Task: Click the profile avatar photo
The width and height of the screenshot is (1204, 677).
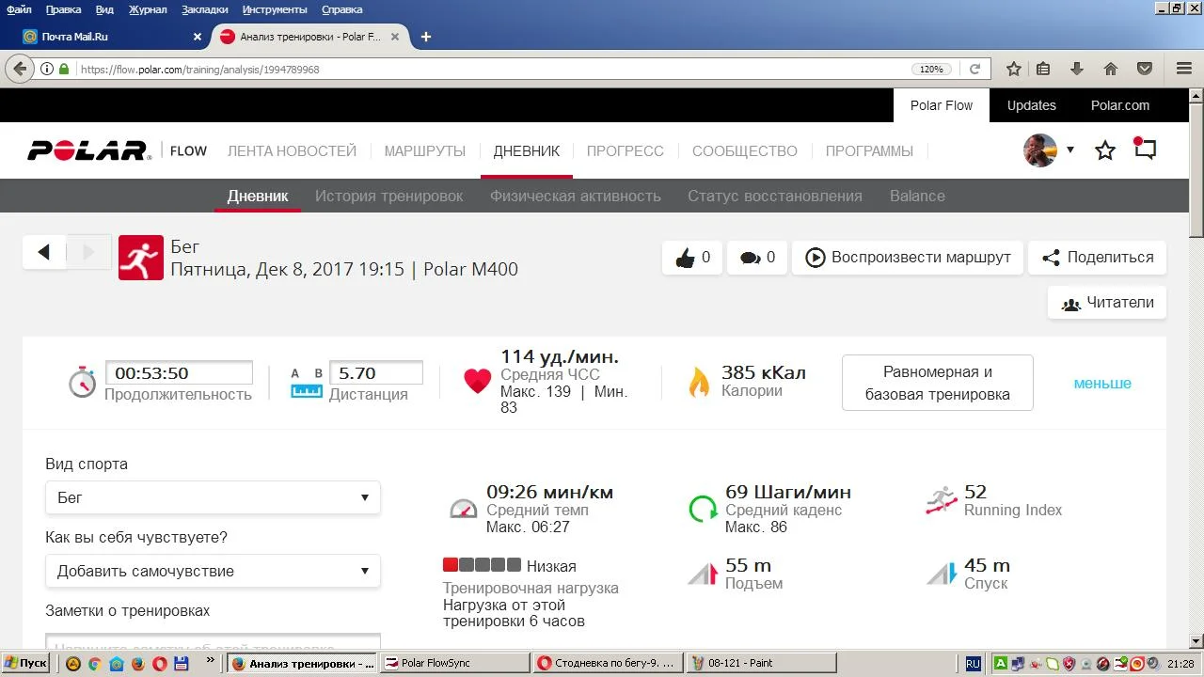Action: point(1040,150)
